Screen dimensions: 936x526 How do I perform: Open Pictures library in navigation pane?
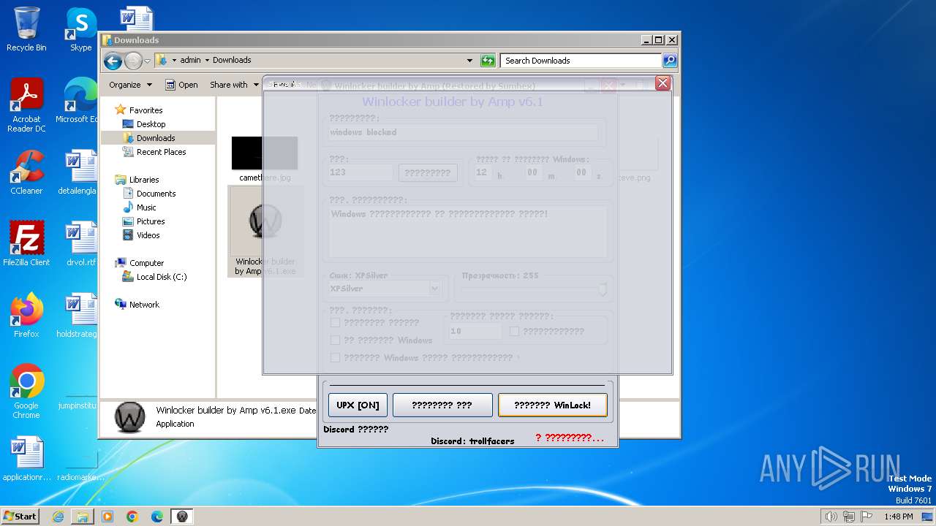coord(151,221)
